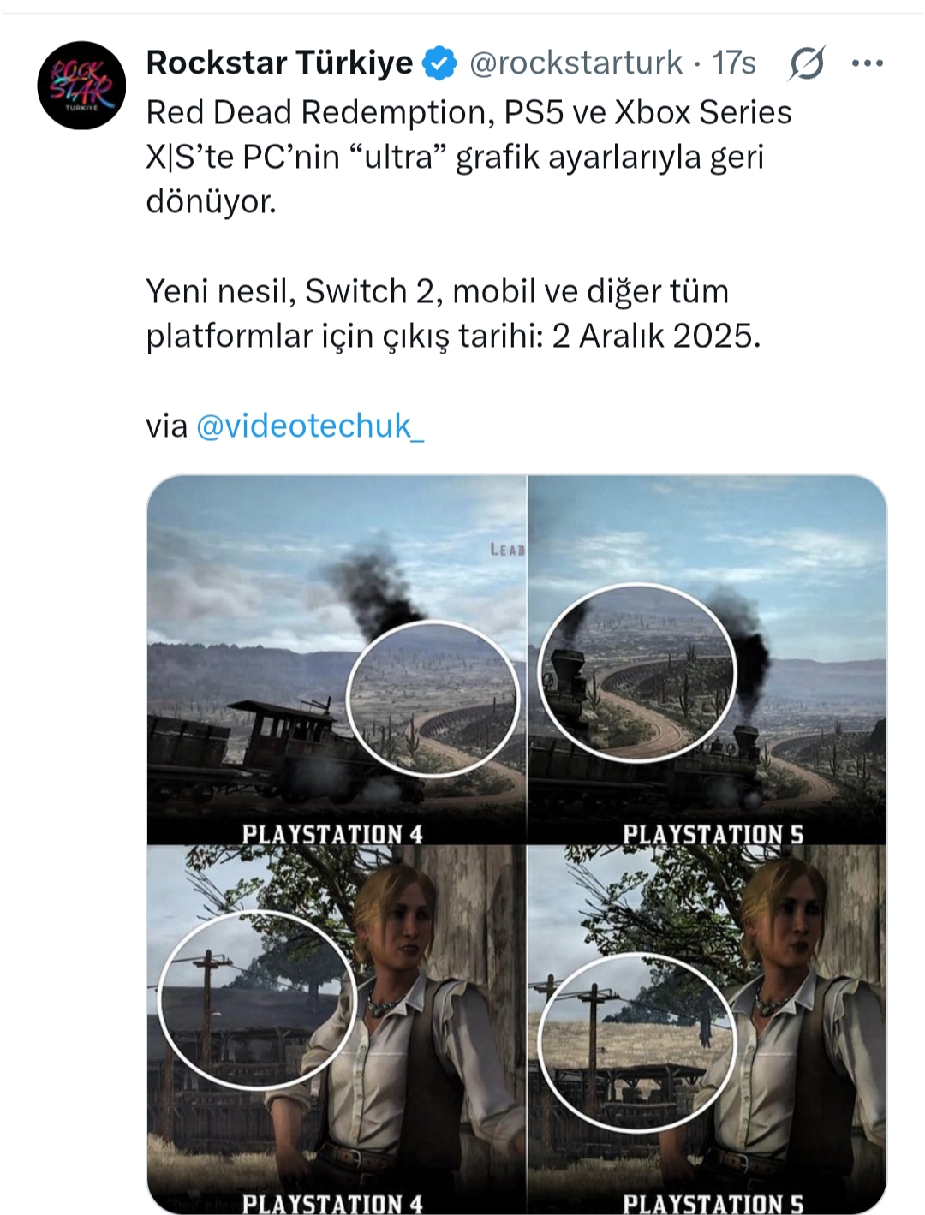This screenshot has width=925, height=1215.
Task: Open the @rockstarturk handle link
Action: (x=576, y=63)
